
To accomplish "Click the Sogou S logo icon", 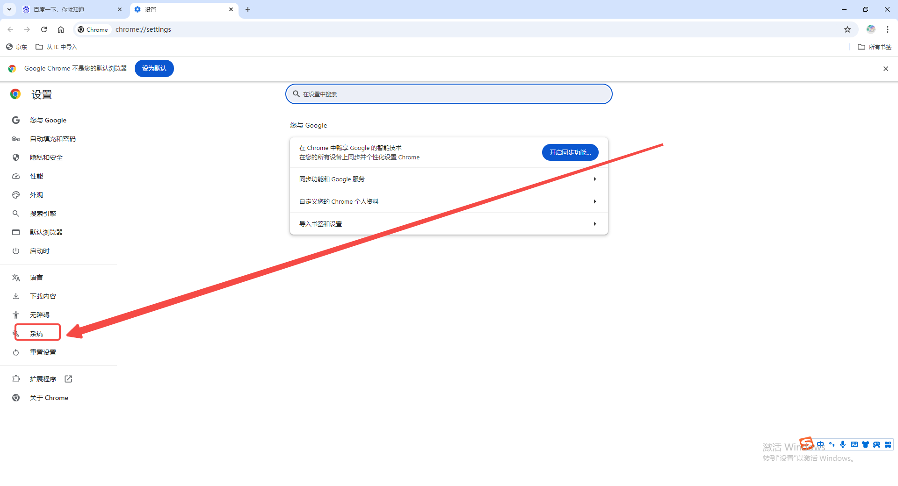I will (x=807, y=443).
